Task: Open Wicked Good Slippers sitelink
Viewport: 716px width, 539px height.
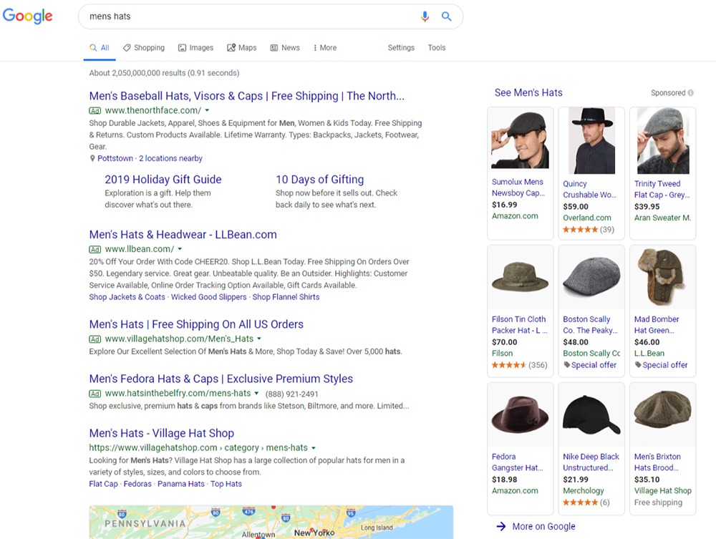Action: (x=208, y=297)
